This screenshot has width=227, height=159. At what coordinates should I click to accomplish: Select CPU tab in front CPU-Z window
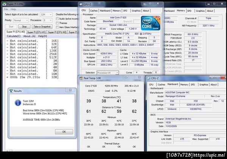pyautogui.click(x=84, y=11)
